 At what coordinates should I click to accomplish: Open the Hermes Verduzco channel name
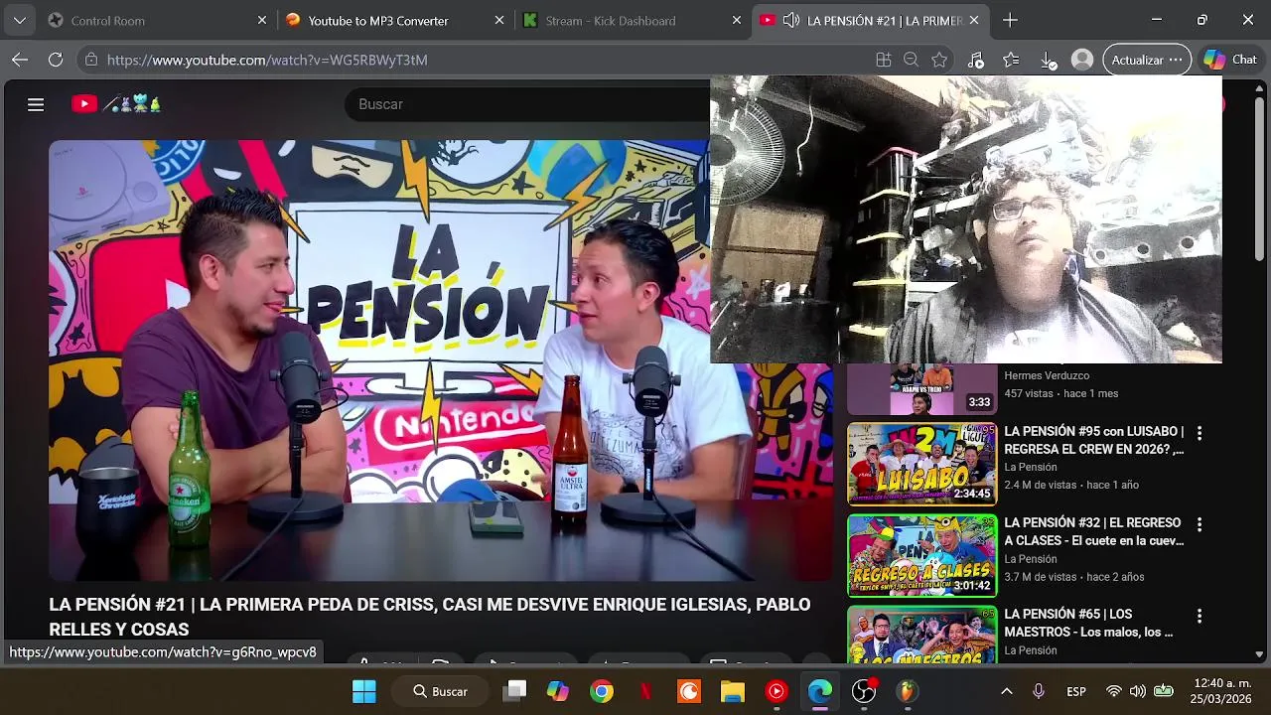click(x=1047, y=375)
